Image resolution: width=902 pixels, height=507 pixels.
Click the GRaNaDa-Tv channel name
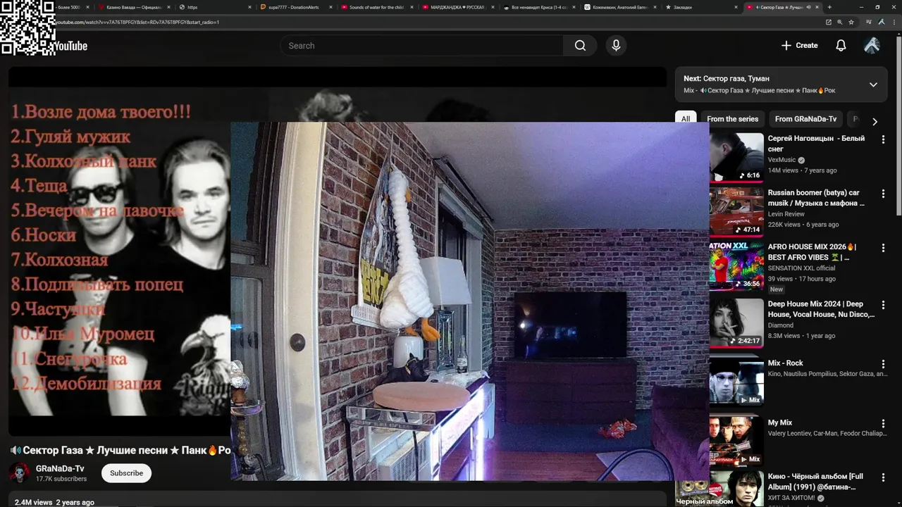(x=60, y=469)
